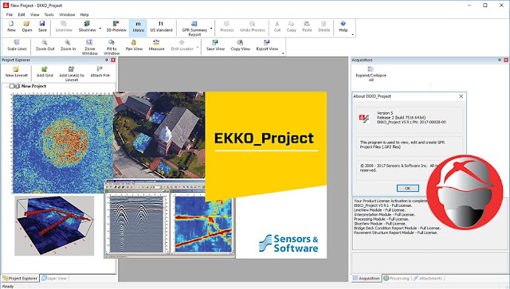The height and width of the screenshot is (289, 510).
Task: Activate the Pan View tool
Action: click(134, 45)
